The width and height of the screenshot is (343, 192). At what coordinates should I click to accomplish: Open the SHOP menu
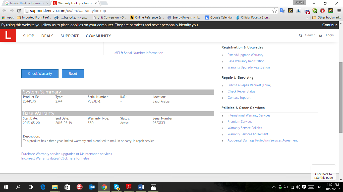click(29, 36)
